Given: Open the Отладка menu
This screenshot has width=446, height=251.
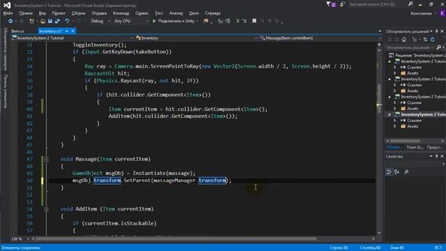Looking at the screenshot, I should tap(99, 13).
